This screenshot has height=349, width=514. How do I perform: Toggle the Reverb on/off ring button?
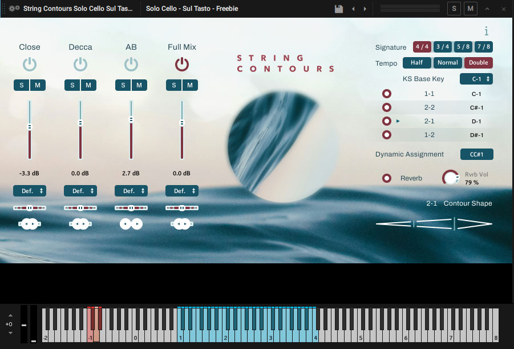[x=387, y=178]
